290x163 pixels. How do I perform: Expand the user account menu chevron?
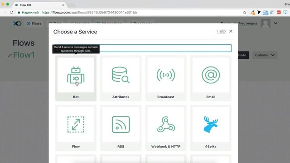pyautogui.click(x=275, y=23)
